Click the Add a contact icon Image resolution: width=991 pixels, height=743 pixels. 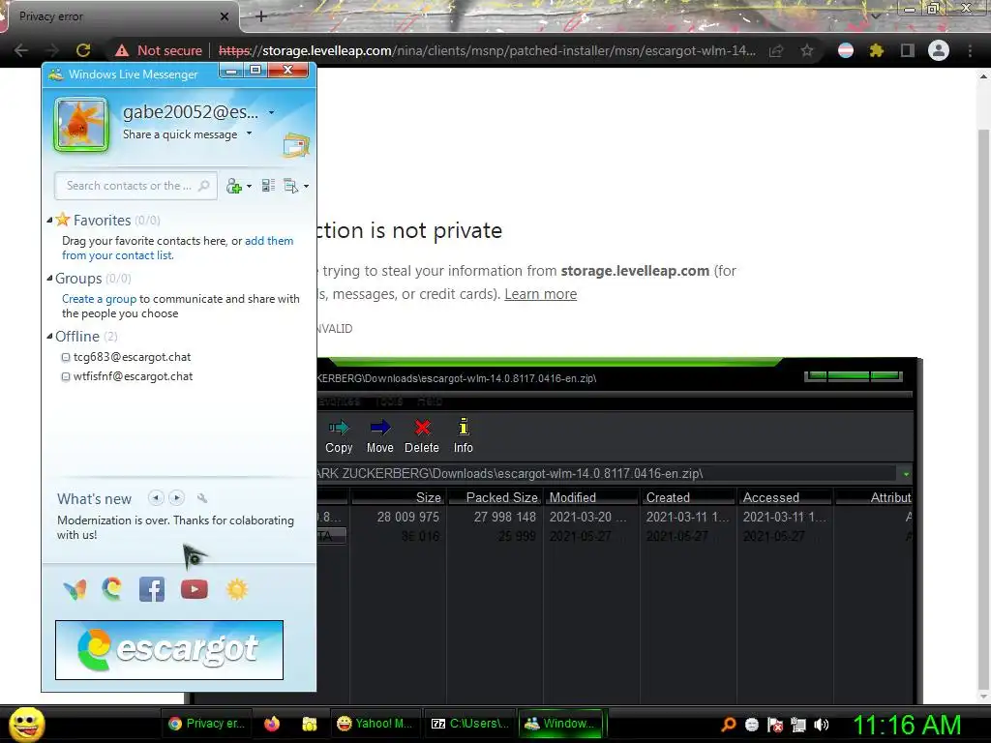(x=234, y=186)
